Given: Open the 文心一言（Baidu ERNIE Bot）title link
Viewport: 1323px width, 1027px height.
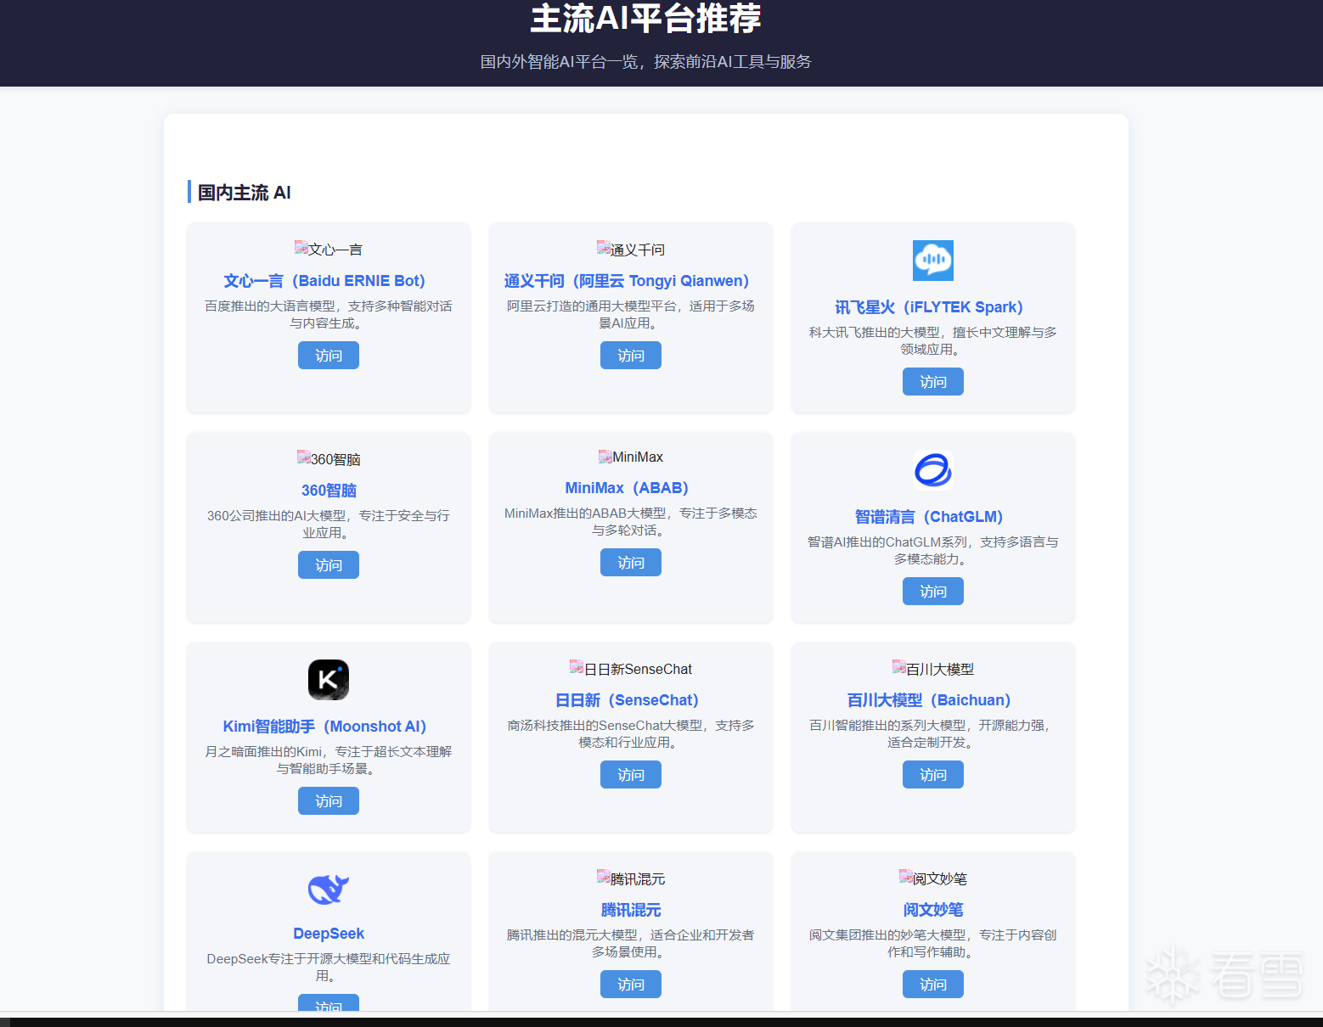Looking at the screenshot, I should pyautogui.click(x=329, y=281).
